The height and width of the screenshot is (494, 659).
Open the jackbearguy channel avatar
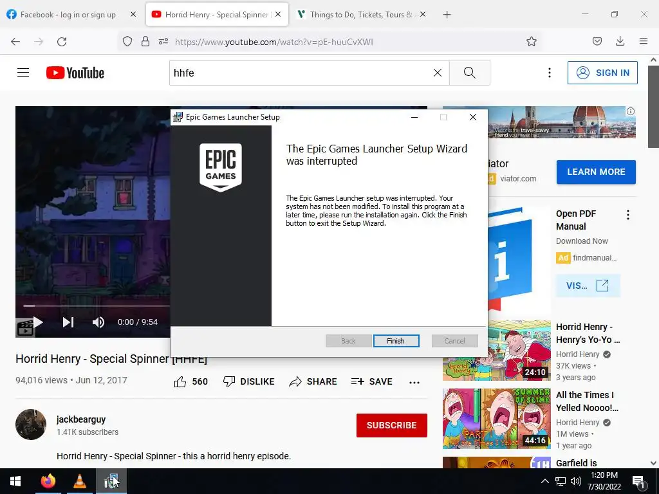(31, 425)
